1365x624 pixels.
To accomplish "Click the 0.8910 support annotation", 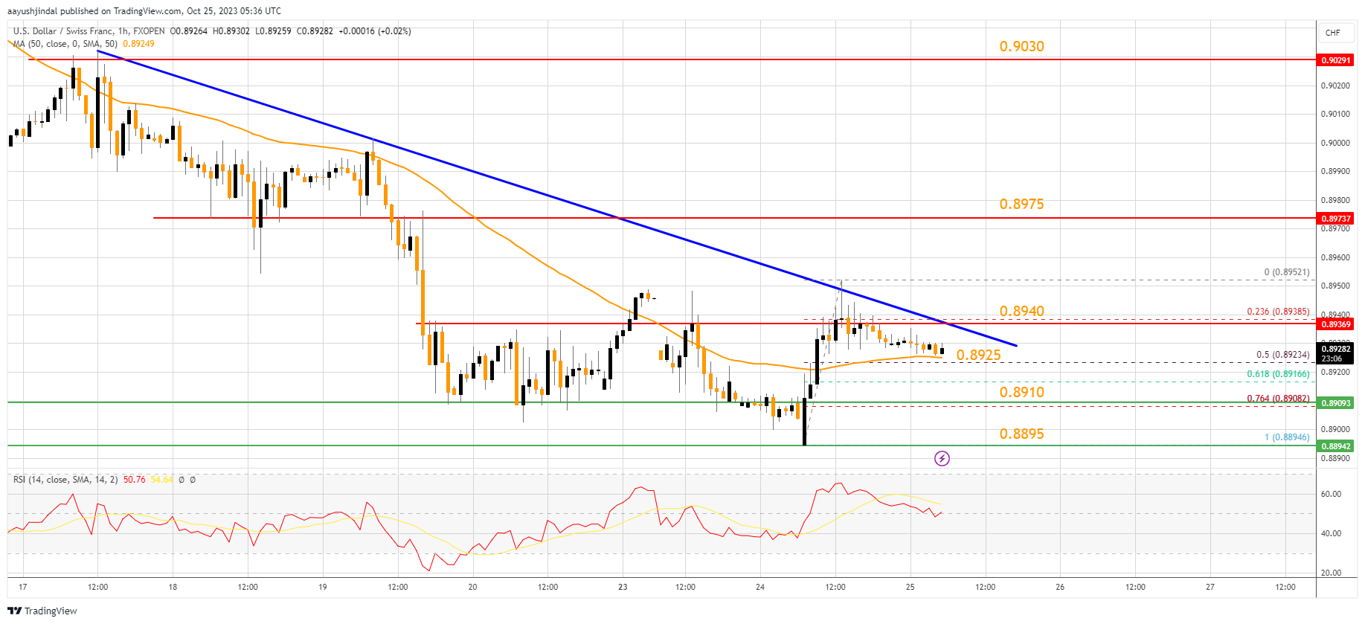I will click(x=1021, y=392).
